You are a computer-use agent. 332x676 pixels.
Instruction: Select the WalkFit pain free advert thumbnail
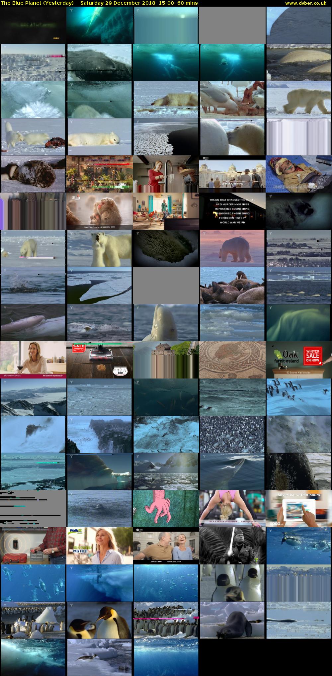(x=100, y=546)
